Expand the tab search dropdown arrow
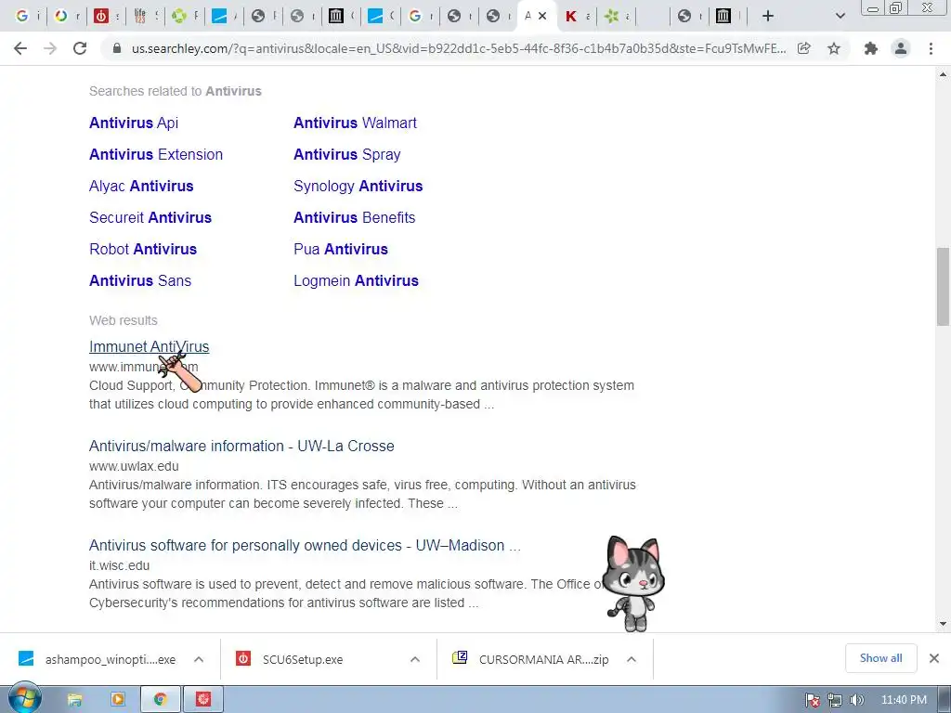 840,16
